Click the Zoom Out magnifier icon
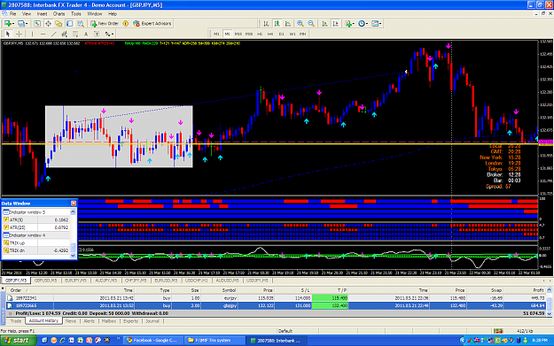Viewport: 554px width, 346px height. click(x=311, y=23)
